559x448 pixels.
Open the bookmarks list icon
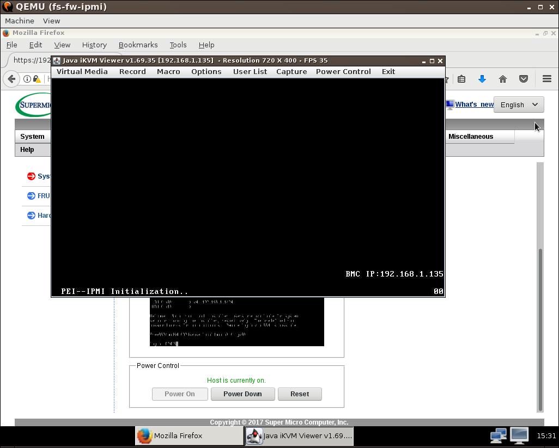pyautogui.click(x=461, y=79)
